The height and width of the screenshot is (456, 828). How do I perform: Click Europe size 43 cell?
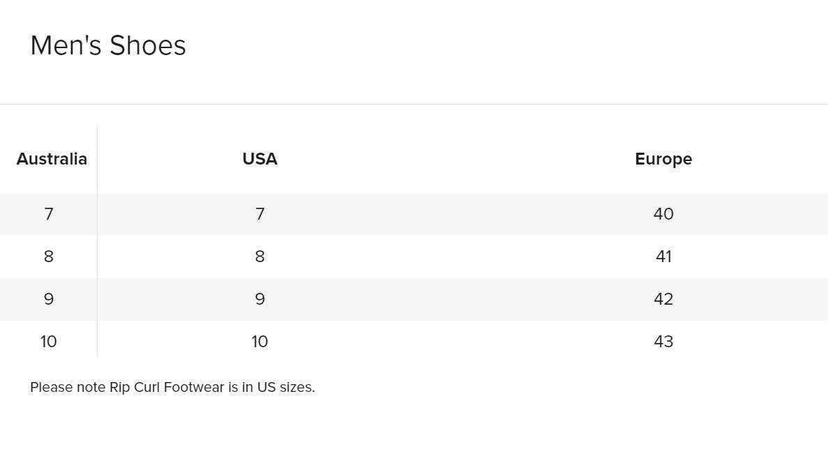pyautogui.click(x=664, y=342)
